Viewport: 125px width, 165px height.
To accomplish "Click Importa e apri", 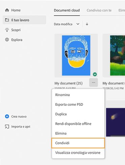I will 18,127.
